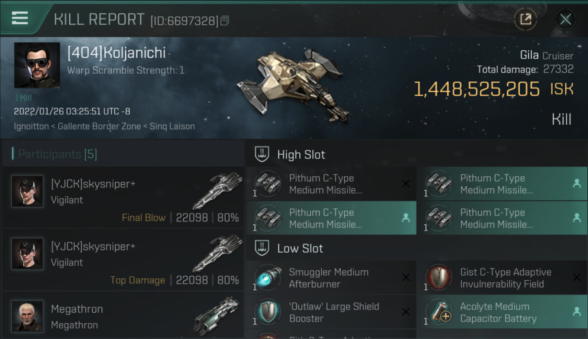
Task: Click the Participants [5] heading
Action: click(x=57, y=154)
